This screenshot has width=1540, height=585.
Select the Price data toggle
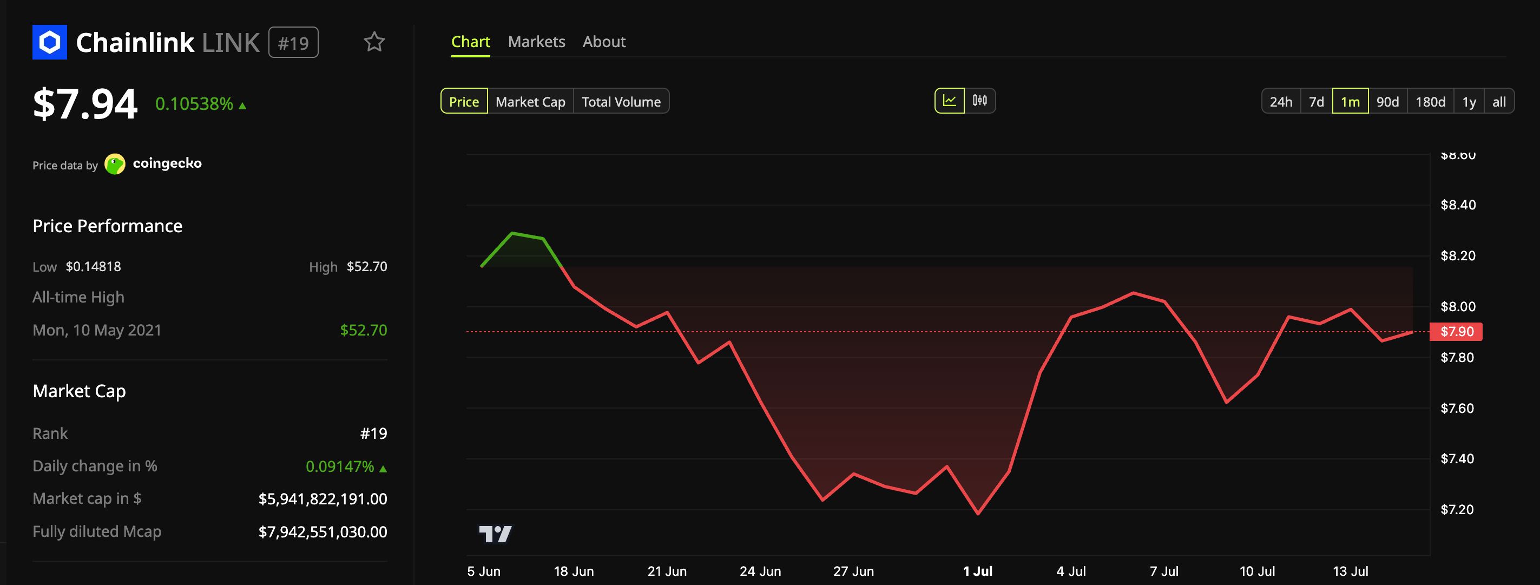coord(464,102)
